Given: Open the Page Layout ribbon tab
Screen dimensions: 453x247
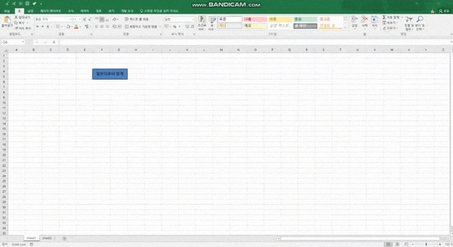Looking at the screenshot, I should coord(50,11).
